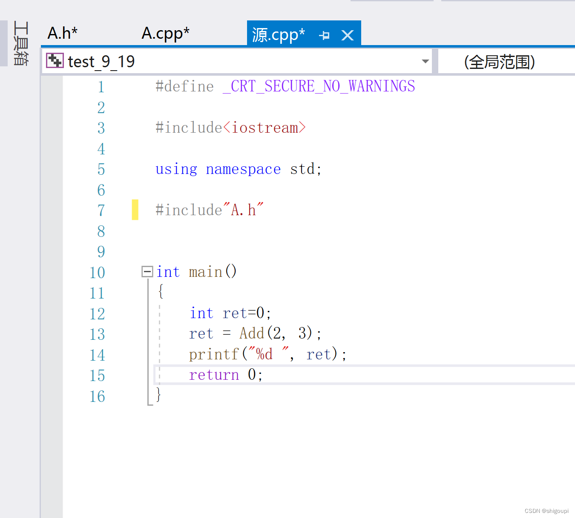575x518 pixels.
Task: Click the main function name
Action: click(x=206, y=272)
